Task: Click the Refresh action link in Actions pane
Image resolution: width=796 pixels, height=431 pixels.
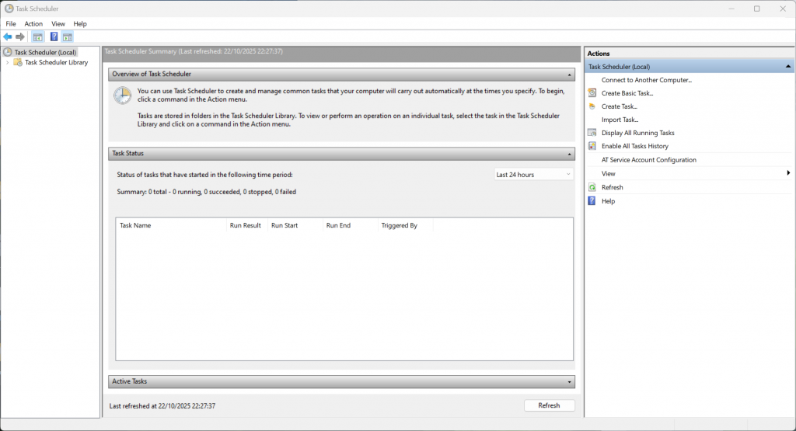Action: click(x=613, y=187)
